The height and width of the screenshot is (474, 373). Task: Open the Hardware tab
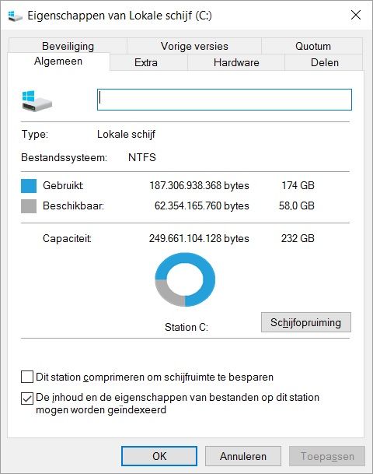click(x=236, y=62)
